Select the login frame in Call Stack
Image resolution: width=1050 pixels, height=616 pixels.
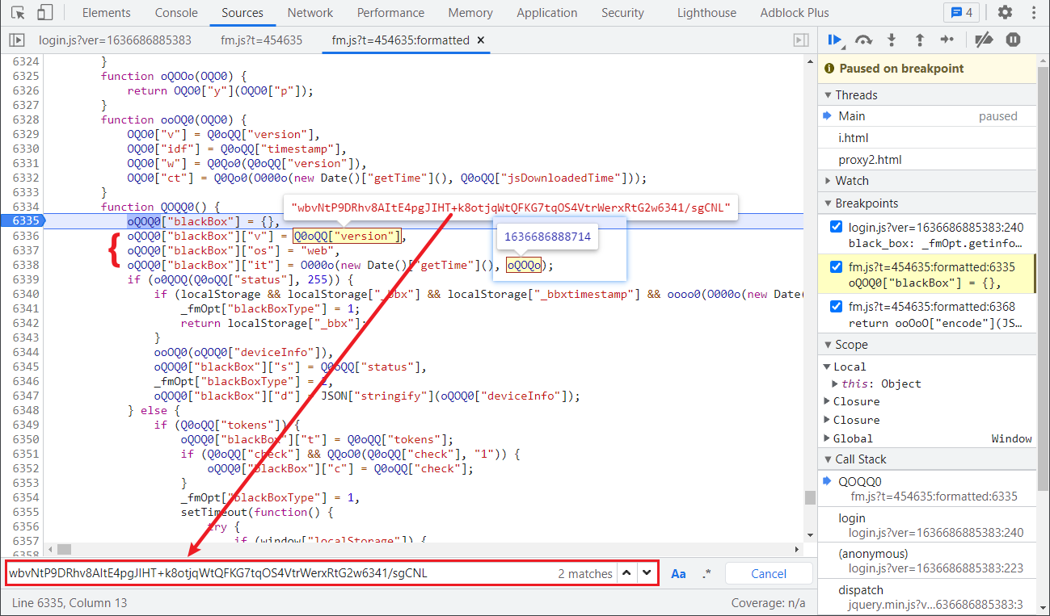pyautogui.click(x=927, y=525)
